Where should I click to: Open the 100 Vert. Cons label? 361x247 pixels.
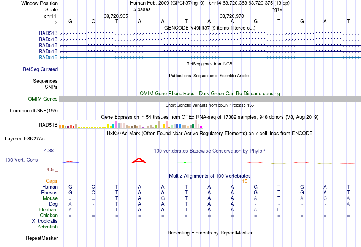pos(21,160)
